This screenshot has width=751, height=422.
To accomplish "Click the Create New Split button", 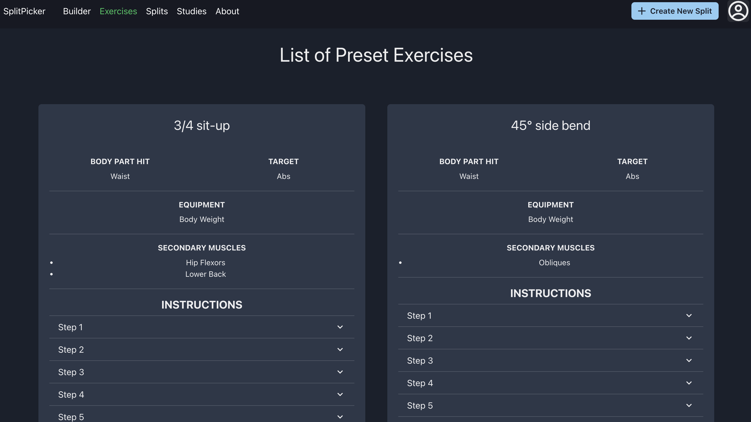I will (675, 11).
